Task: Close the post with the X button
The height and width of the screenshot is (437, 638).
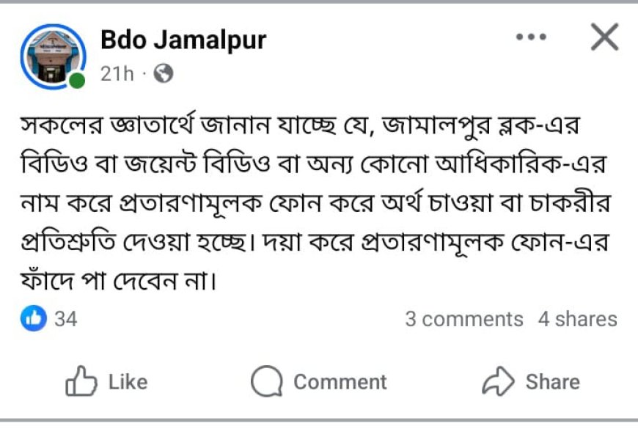Action: 605,37
